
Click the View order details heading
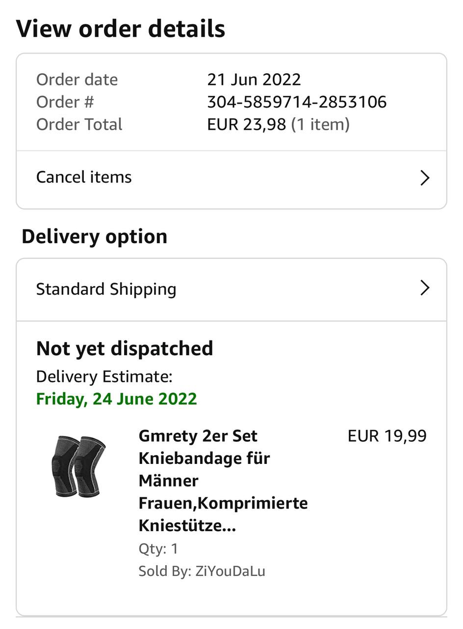pyautogui.click(x=121, y=29)
